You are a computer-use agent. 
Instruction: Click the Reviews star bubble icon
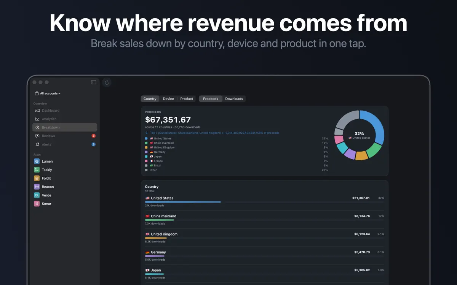tap(37, 136)
